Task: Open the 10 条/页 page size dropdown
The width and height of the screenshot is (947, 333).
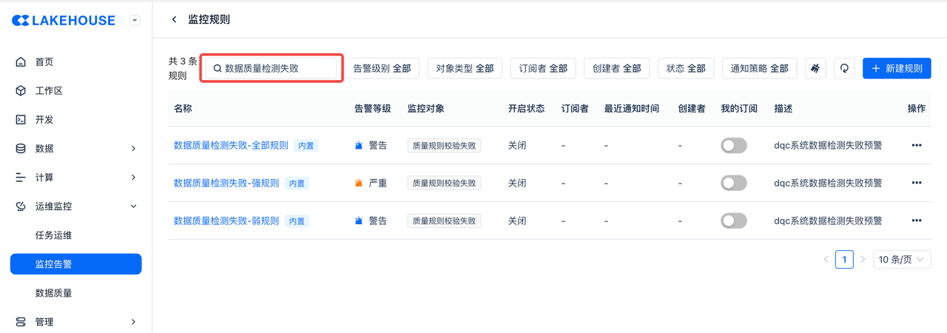Action: (x=902, y=260)
